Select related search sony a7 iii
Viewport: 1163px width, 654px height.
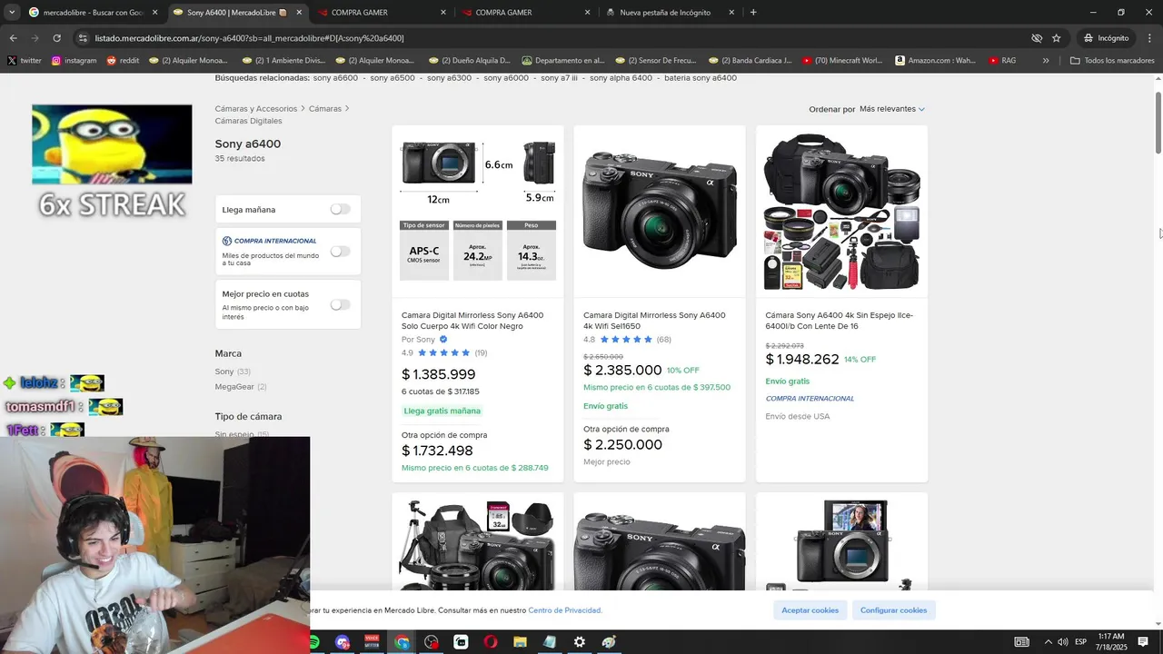point(559,78)
